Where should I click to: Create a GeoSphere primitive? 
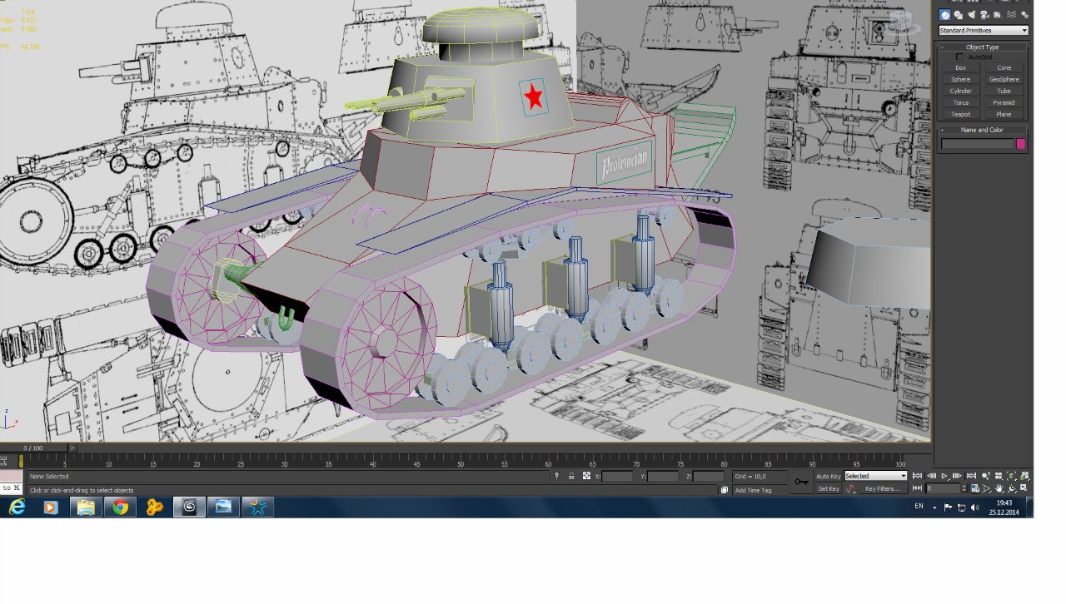click(1004, 80)
